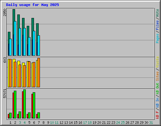
Task: Click the Visits legend label
Action: click(x=158, y=62)
